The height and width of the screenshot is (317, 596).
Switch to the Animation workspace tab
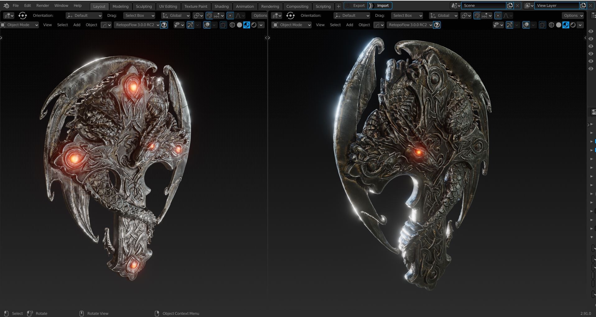[x=245, y=6]
